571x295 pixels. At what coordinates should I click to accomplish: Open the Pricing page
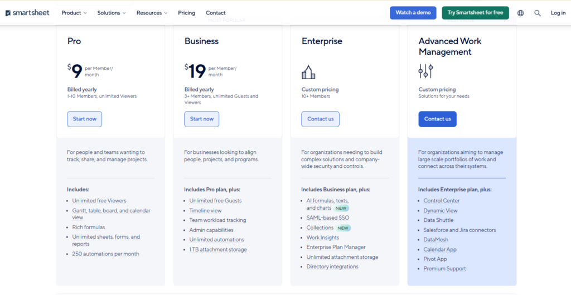click(186, 13)
